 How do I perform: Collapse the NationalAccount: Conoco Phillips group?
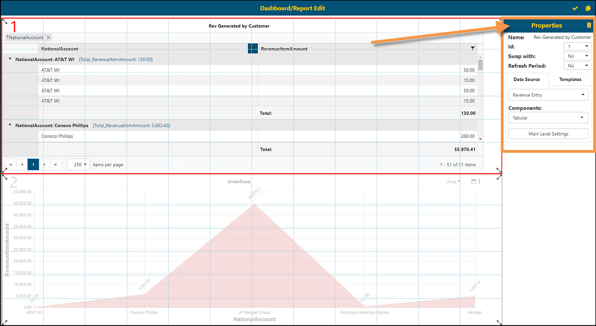pyautogui.click(x=9, y=125)
